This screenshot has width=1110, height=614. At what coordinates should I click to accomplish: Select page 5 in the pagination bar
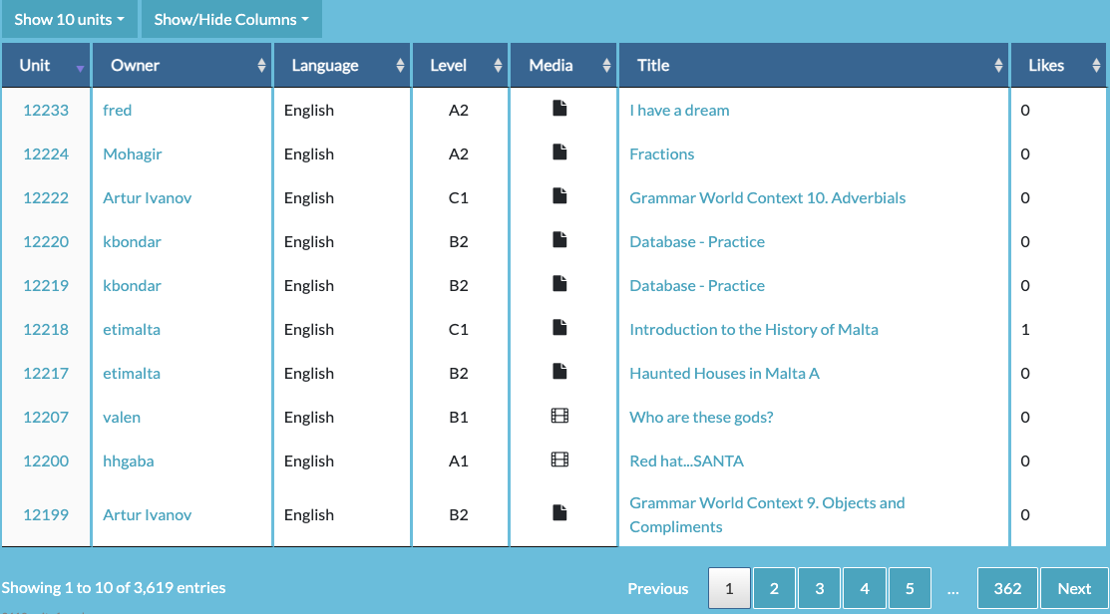[x=910, y=588]
